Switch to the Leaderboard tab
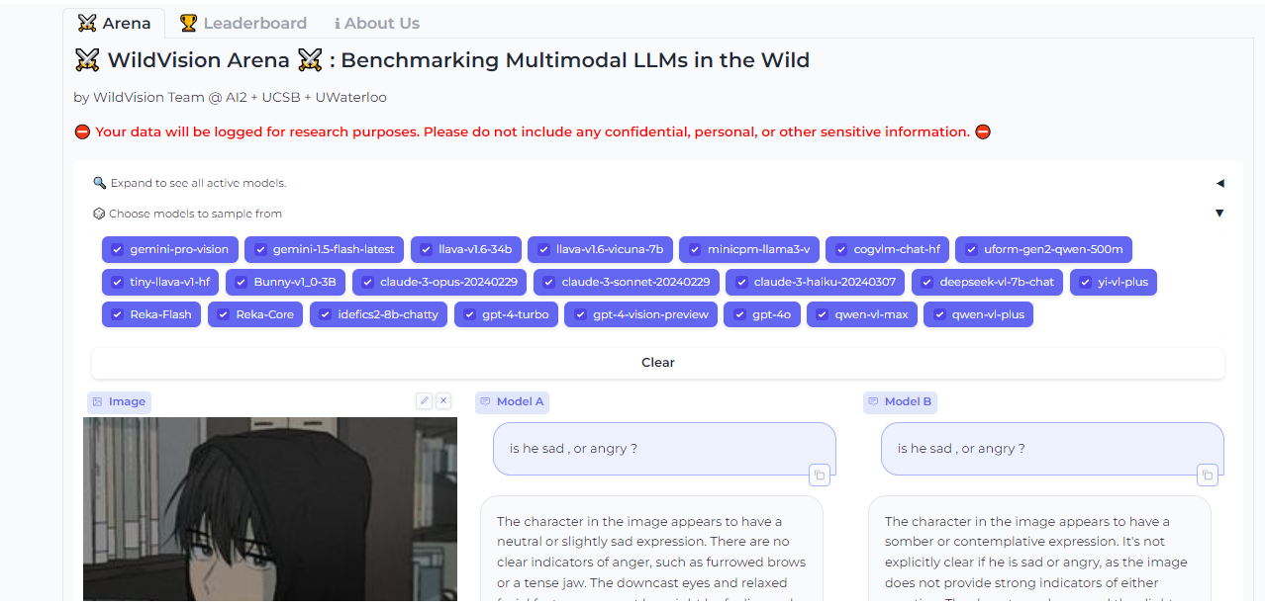 coord(243,23)
